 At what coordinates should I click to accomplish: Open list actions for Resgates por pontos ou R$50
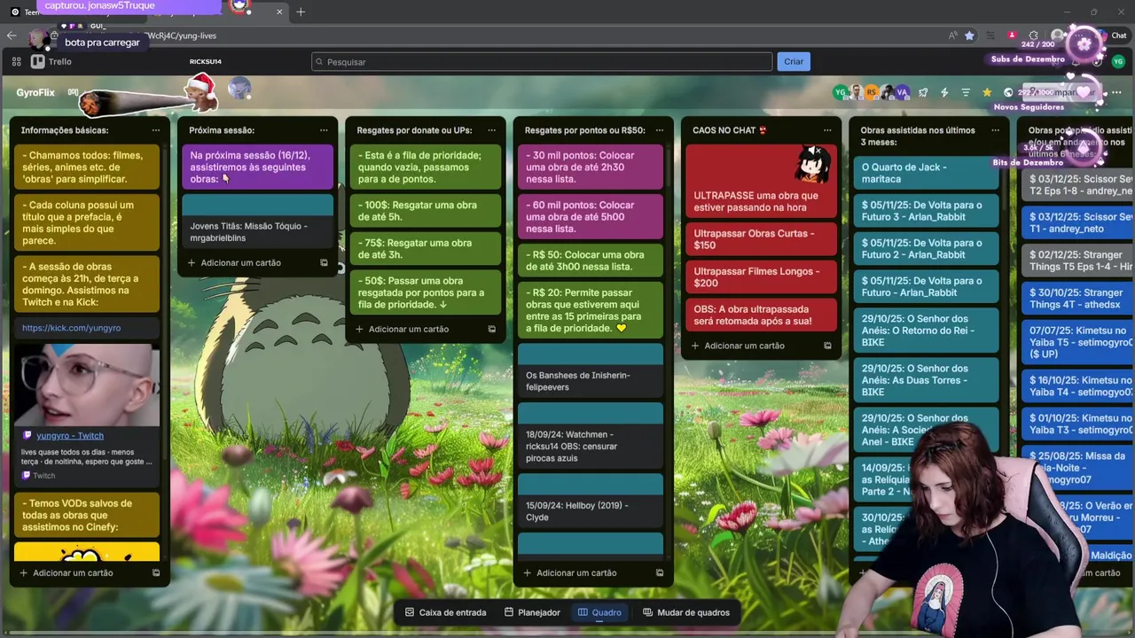pos(660,130)
